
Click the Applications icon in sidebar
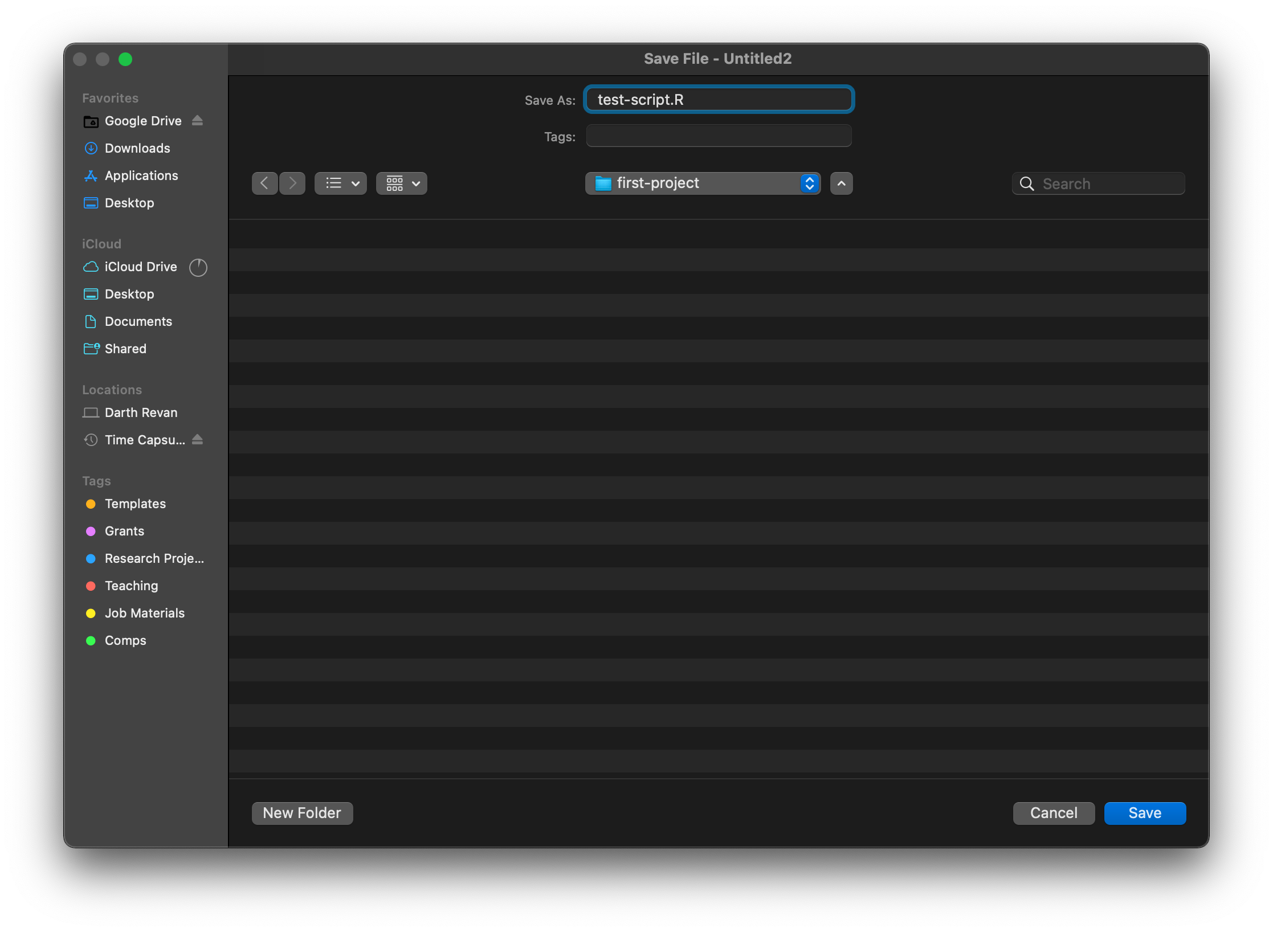[91, 175]
